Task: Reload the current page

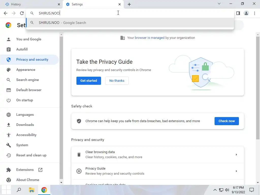Action: [22, 13]
